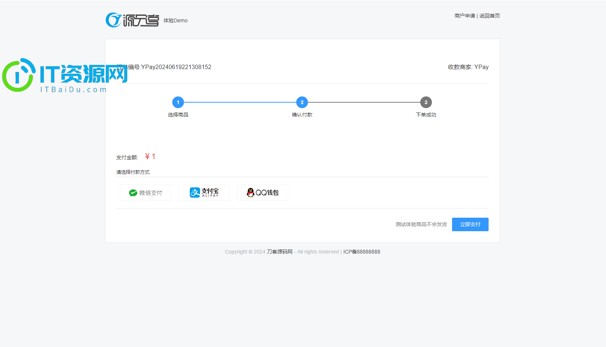Click the 请选择付款方式 label
606x347 pixels.
click(x=133, y=172)
